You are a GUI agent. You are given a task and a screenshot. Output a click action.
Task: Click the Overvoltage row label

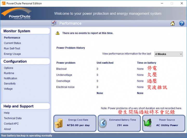pos(63,81)
